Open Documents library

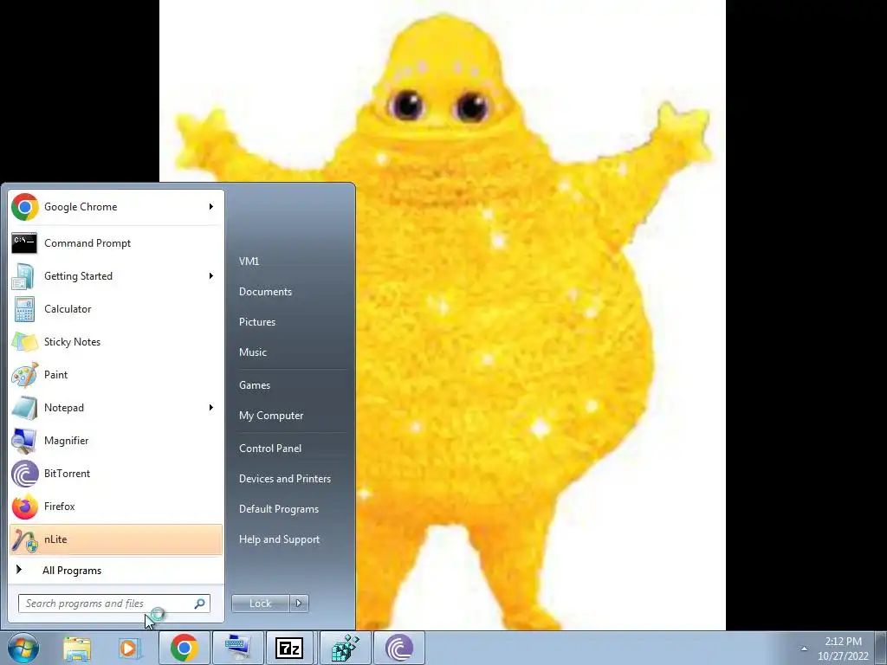[x=265, y=292]
